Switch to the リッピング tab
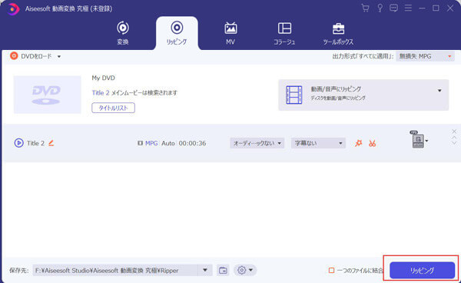 177,33
